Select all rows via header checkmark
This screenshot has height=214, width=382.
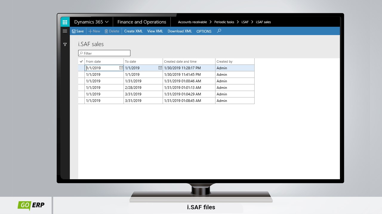[x=81, y=62]
